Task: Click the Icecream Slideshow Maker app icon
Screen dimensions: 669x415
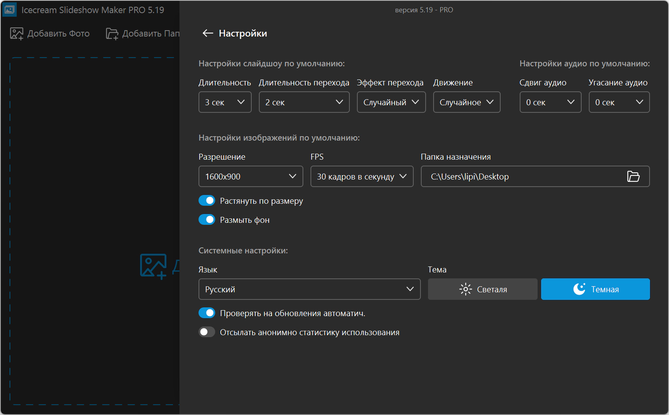Action: (10, 10)
